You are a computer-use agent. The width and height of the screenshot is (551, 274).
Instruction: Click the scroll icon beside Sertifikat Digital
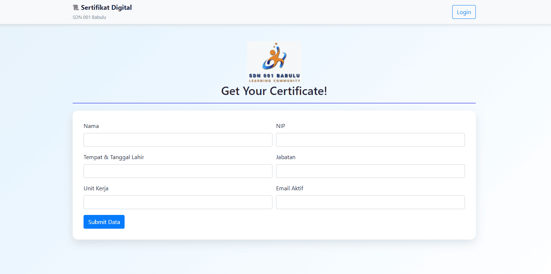pyautogui.click(x=76, y=8)
